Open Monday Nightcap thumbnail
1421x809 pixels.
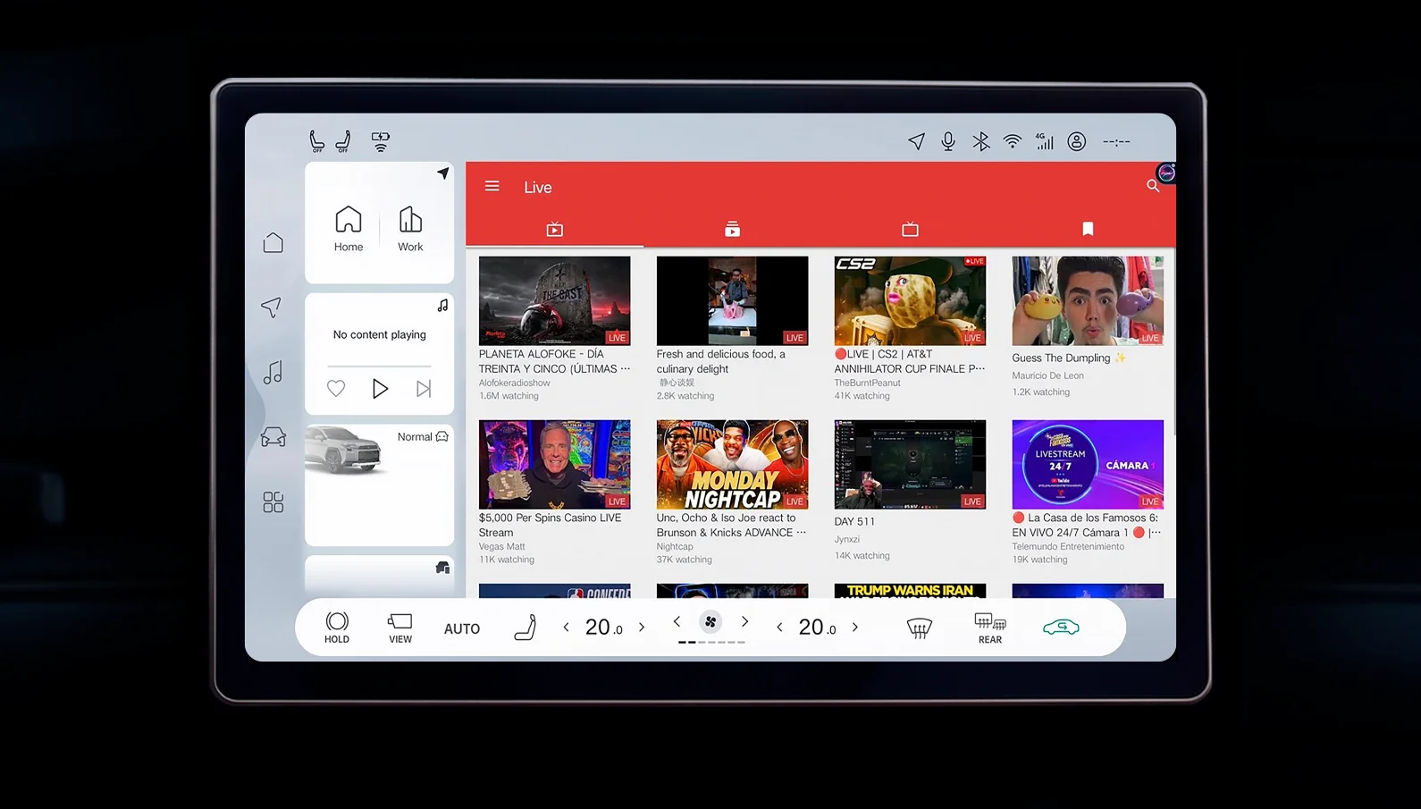(732, 464)
